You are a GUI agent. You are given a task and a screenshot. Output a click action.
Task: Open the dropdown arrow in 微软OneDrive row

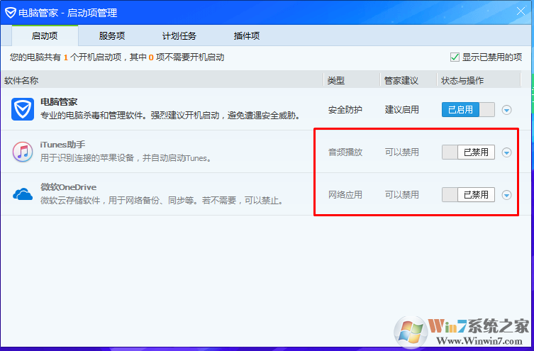(506, 195)
